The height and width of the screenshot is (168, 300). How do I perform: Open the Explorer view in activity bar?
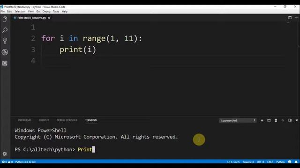5,19
